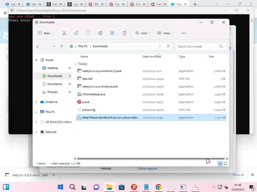
Task: Click the Share icon in toolbar
Action: click(112, 33)
